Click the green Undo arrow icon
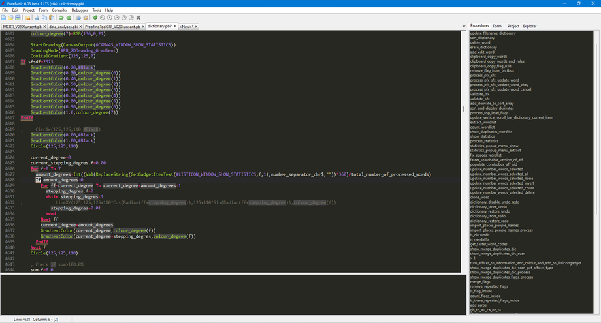This screenshot has width=601, height=323. pyautogui.click(x=61, y=18)
